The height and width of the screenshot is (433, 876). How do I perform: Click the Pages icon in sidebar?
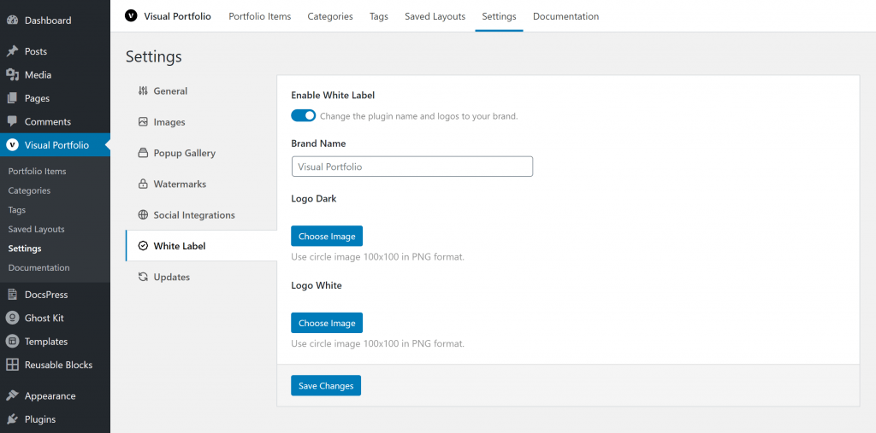click(x=12, y=98)
